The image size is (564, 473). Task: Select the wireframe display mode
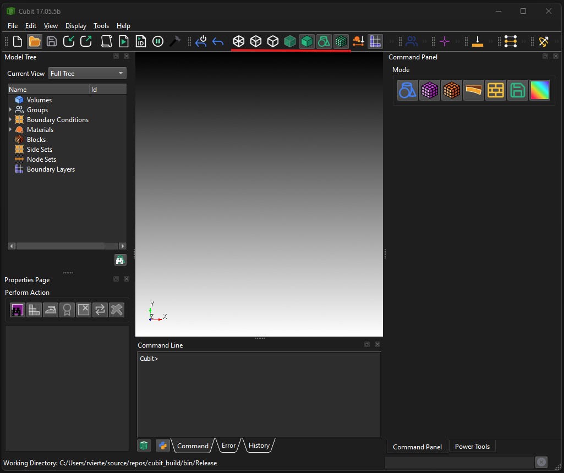click(x=238, y=41)
